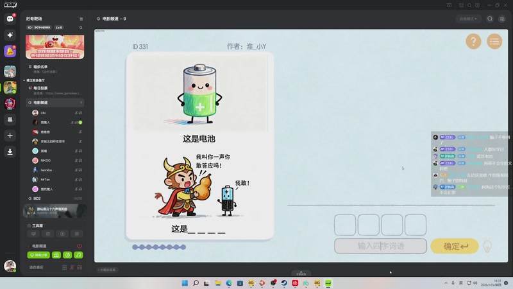The height and width of the screenshot is (289, 513).
Task: Click green icon button next to screen share
Action: 56,255
